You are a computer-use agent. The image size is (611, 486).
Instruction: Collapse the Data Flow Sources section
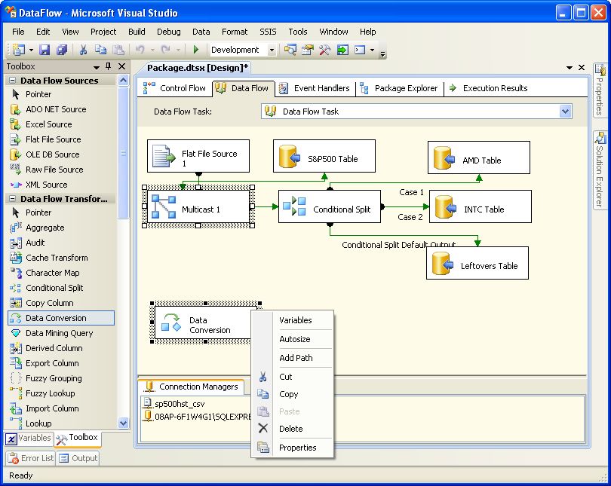(x=11, y=81)
